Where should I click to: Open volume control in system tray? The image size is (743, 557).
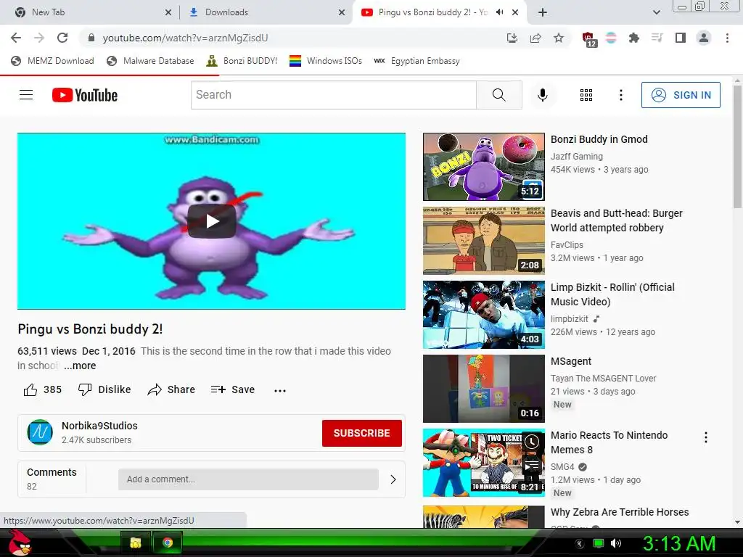click(x=615, y=543)
